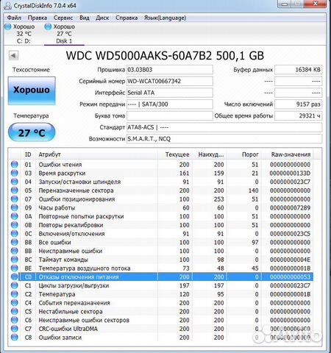Image resolution: width=331 pixels, height=353 pixels.
Task: Click the CrystalDiskInfo title bar app icon
Action: (8, 5)
